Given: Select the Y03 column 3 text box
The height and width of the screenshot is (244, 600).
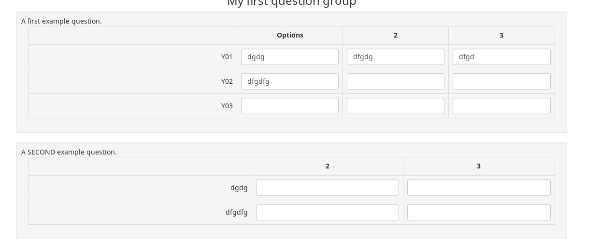Looking at the screenshot, I should point(501,106).
